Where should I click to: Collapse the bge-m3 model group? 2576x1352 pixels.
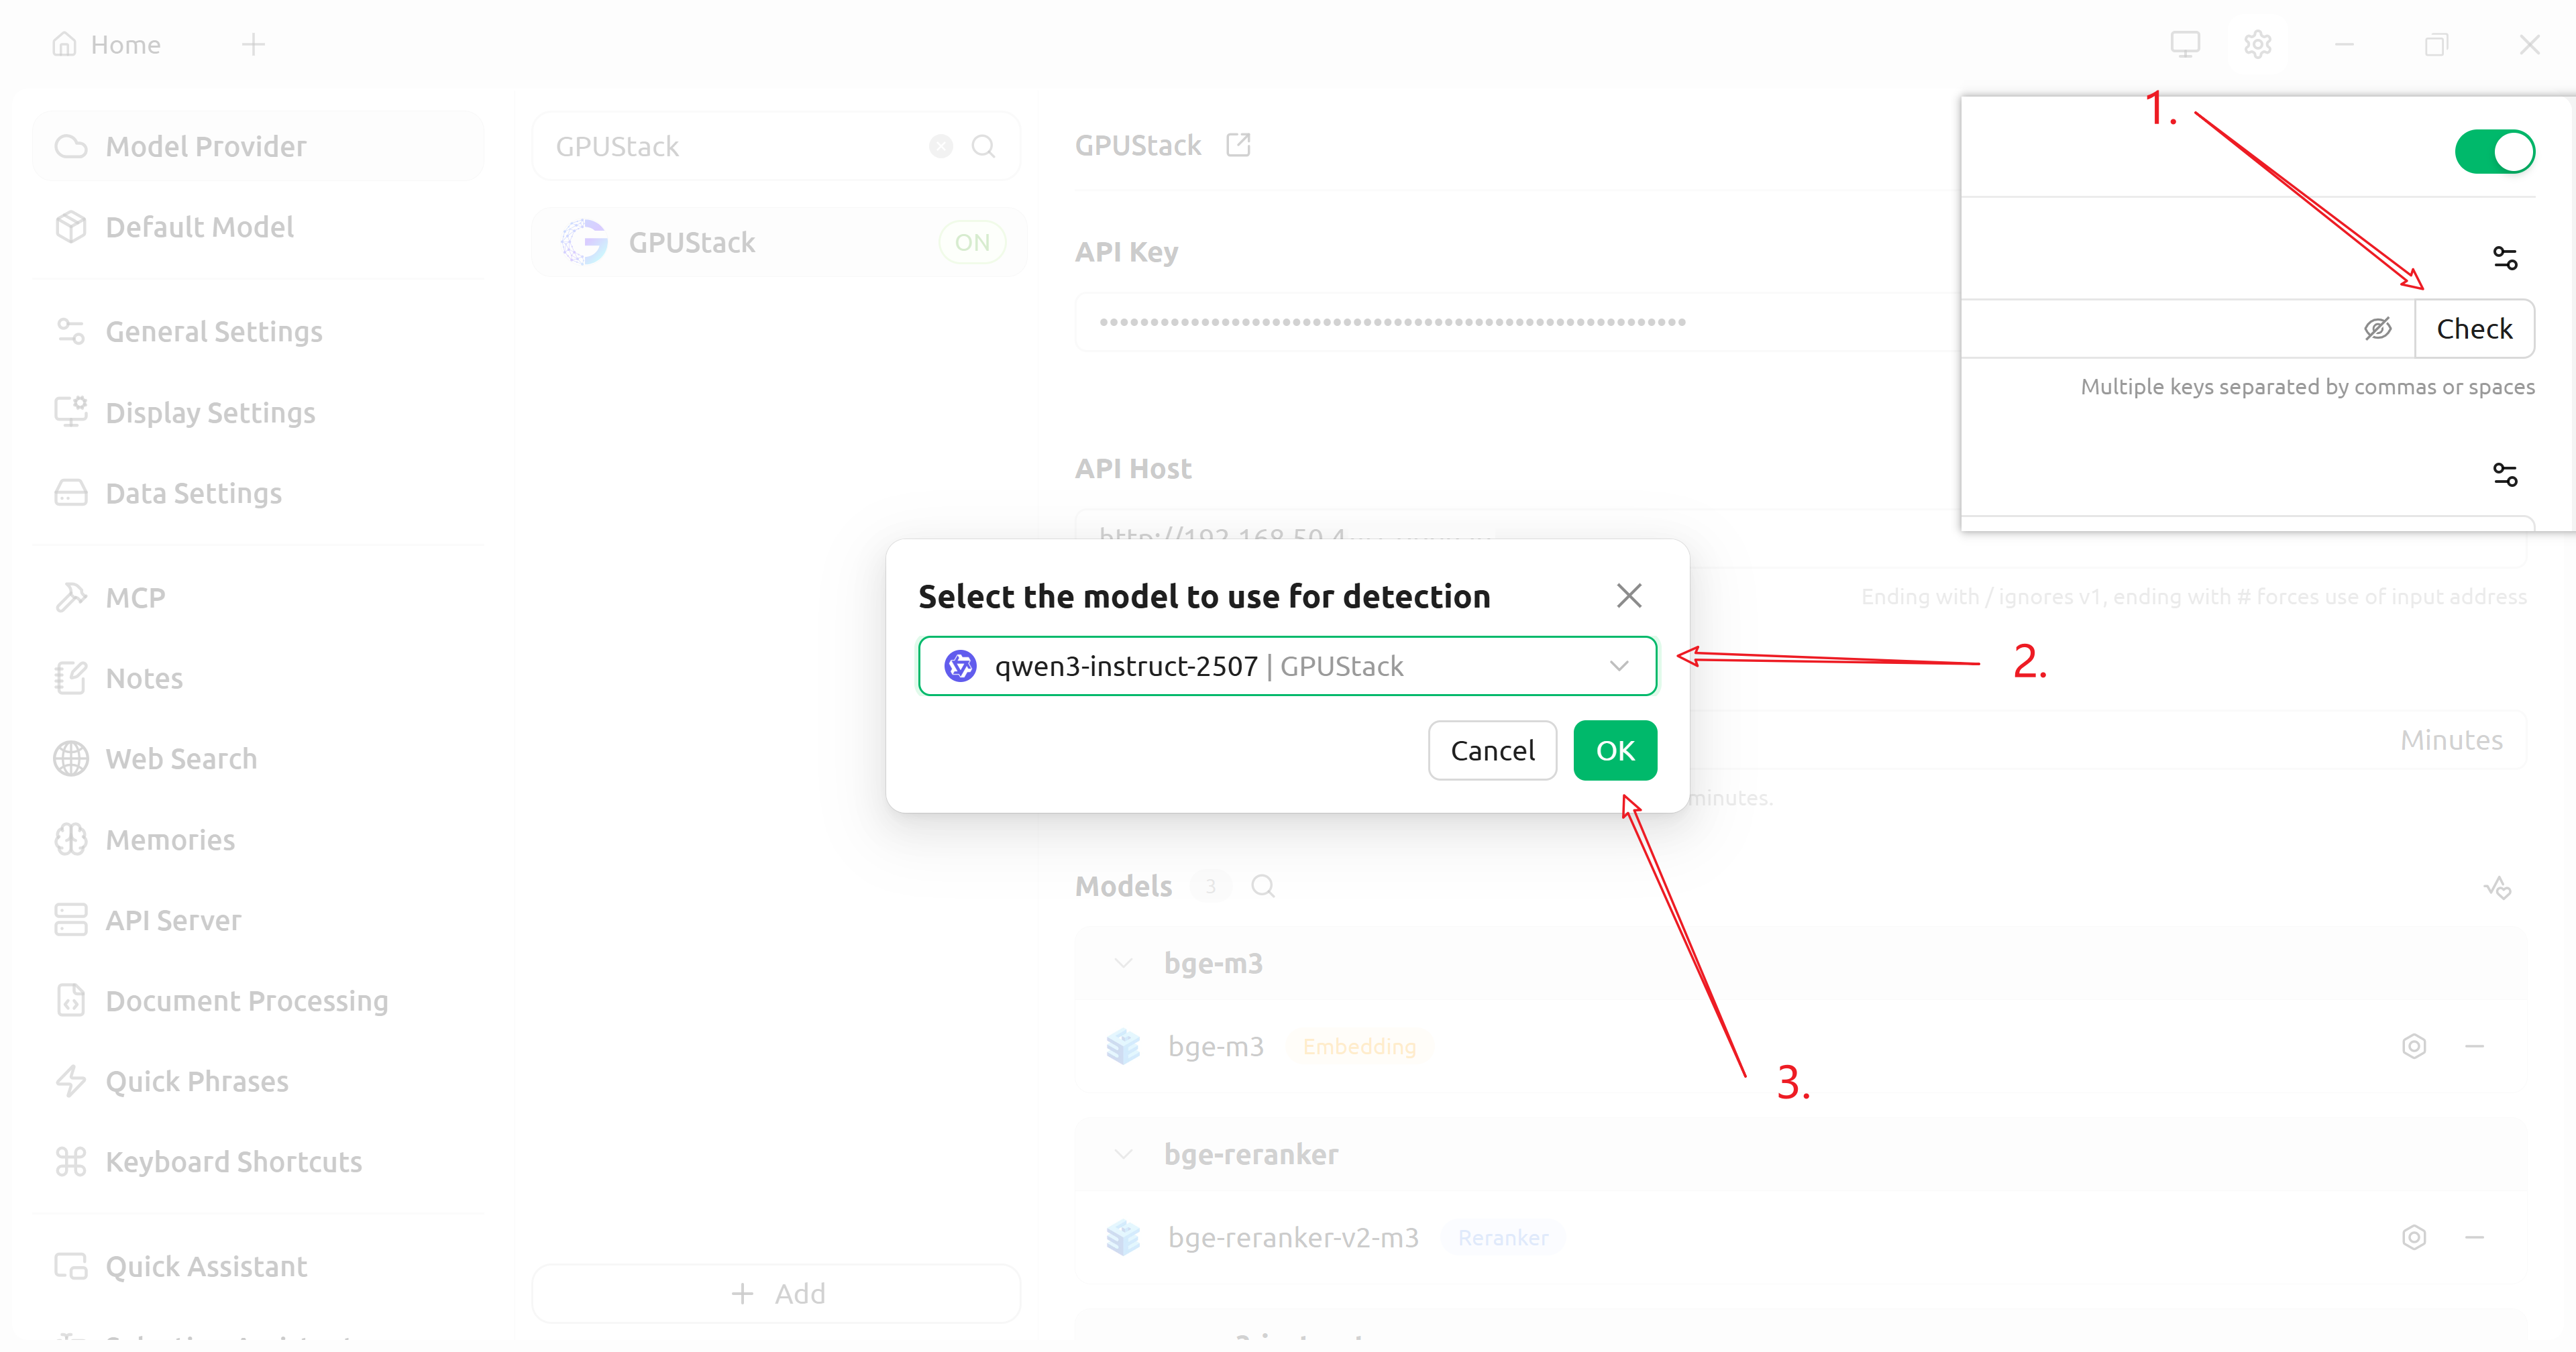click(1124, 963)
